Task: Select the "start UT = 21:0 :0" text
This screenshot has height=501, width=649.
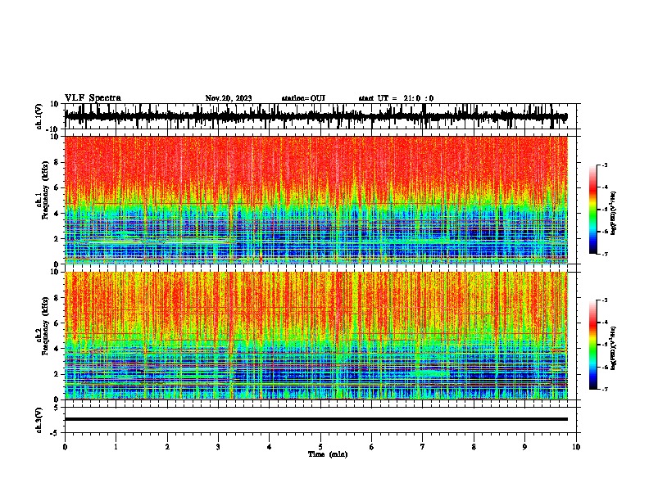Action: tap(396, 98)
